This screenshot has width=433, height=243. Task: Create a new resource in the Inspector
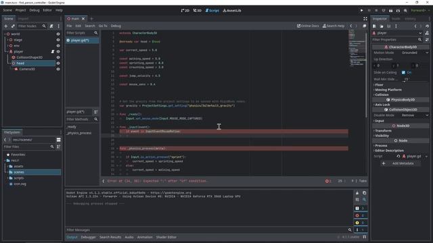(x=374, y=26)
